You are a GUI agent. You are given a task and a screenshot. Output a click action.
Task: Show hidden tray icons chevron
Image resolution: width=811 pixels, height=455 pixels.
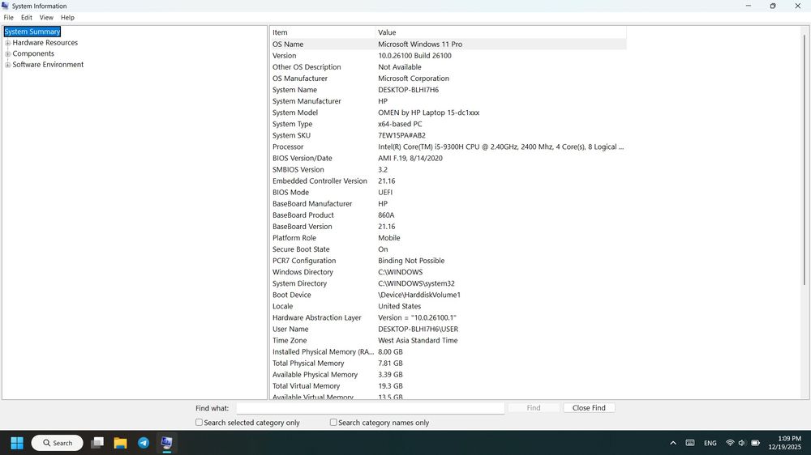tap(673, 443)
